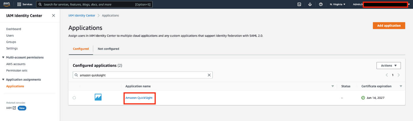Collapse the Application assignments section
Viewport: 413px width, 121px height.
tap(3, 80)
